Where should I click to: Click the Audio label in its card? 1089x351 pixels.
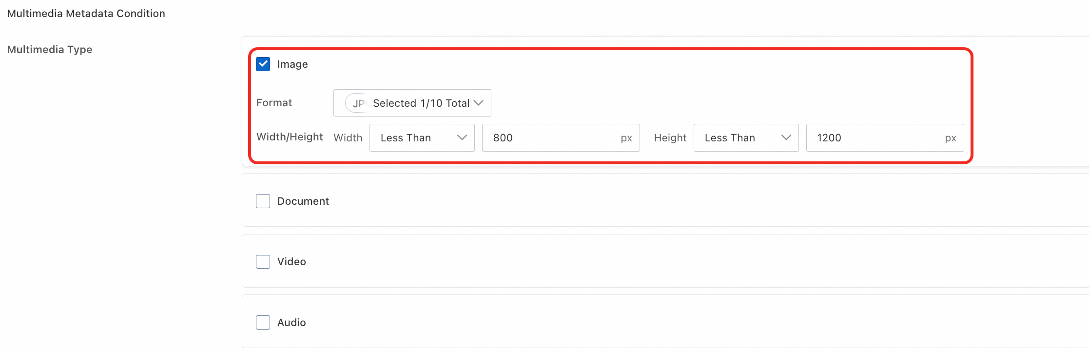tap(291, 322)
